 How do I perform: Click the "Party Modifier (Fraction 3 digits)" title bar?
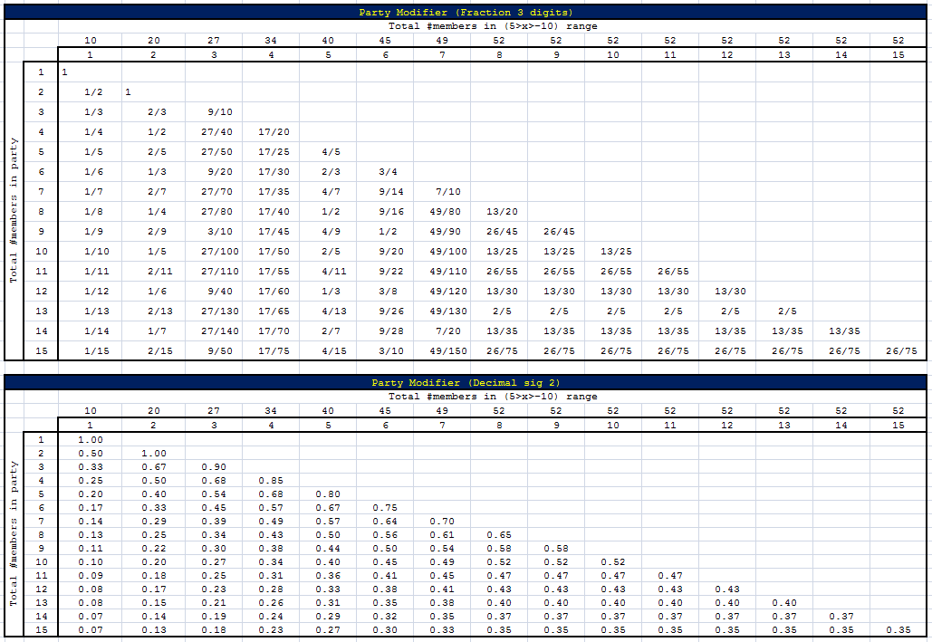[x=466, y=13]
